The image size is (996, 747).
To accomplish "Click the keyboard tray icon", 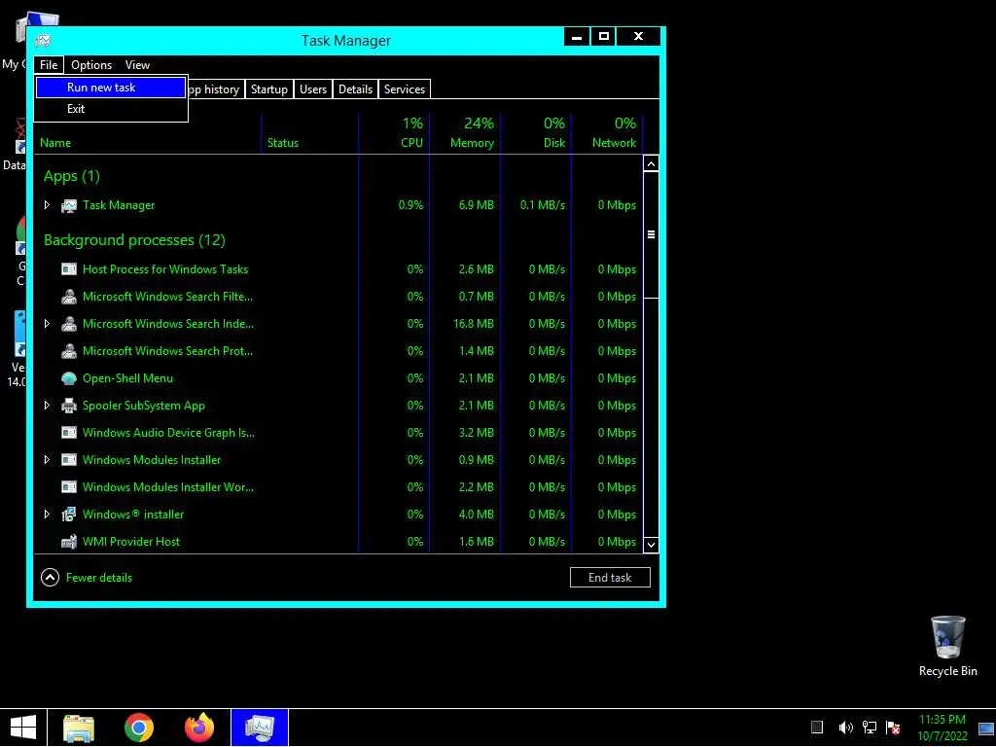I will tap(817, 728).
